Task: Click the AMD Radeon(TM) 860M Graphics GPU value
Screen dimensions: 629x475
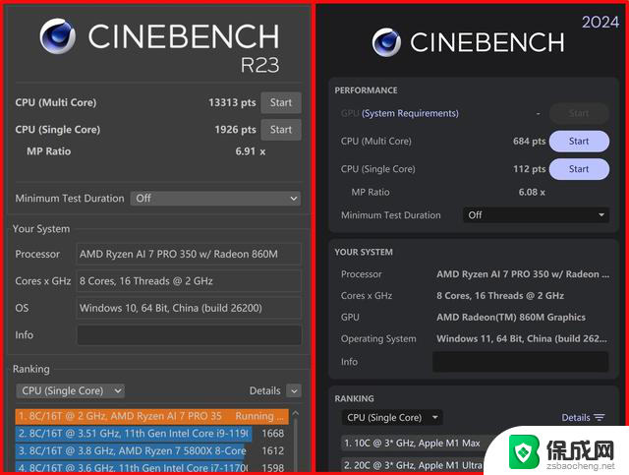Action: point(511,318)
